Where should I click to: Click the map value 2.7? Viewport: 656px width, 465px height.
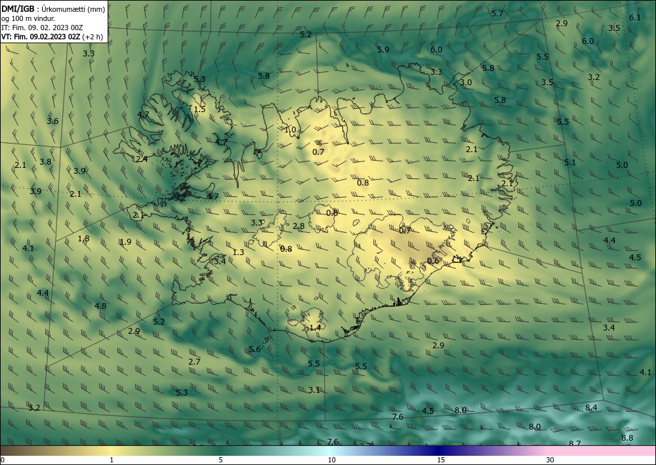click(x=195, y=362)
